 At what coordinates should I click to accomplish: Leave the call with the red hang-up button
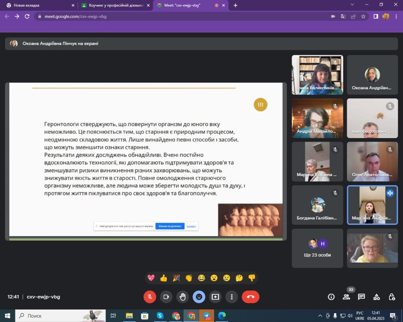click(250, 297)
